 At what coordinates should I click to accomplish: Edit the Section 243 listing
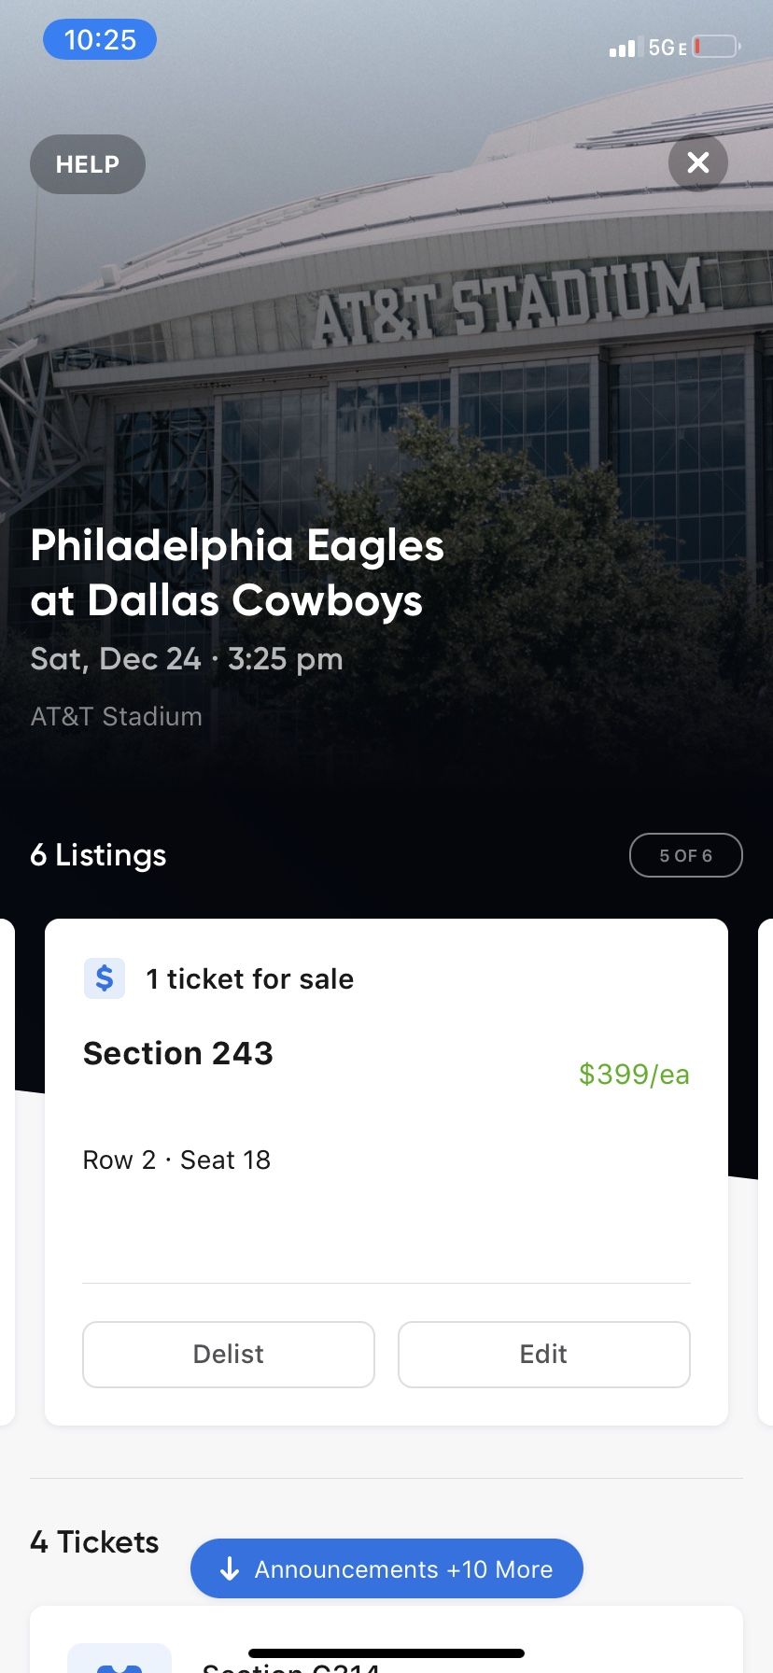(x=543, y=1354)
